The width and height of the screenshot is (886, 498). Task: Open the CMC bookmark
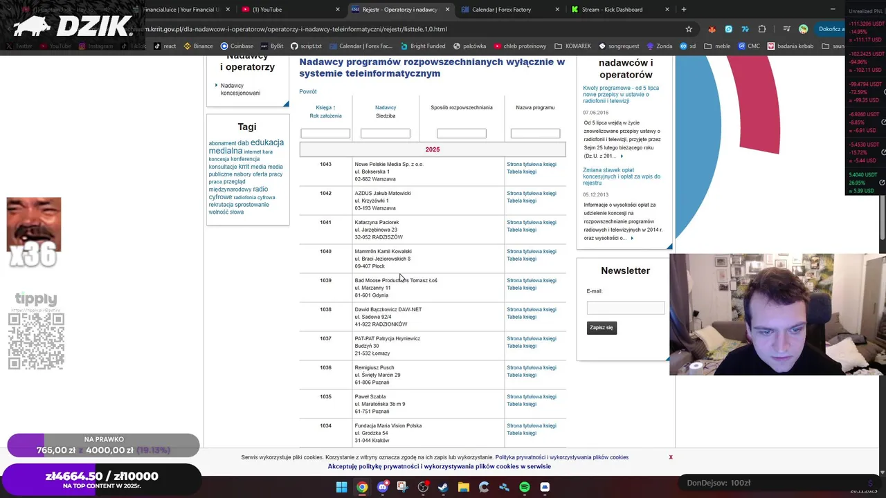(x=749, y=46)
